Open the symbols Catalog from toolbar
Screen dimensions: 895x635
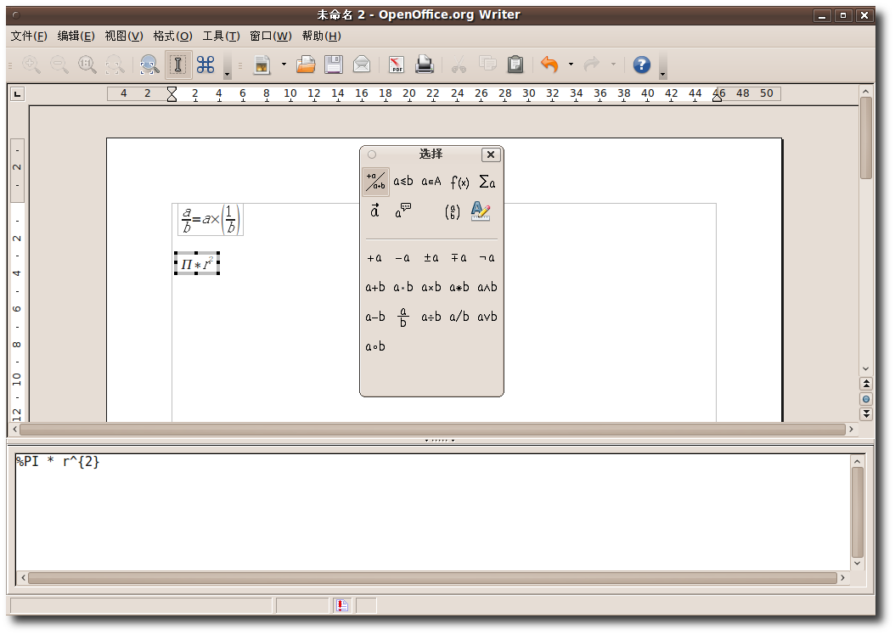click(205, 65)
